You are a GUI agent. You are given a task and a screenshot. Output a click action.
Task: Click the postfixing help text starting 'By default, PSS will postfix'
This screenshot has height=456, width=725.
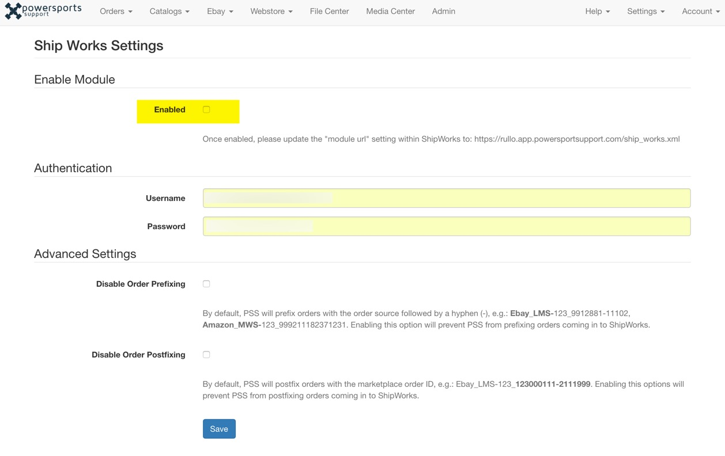[443, 390]
